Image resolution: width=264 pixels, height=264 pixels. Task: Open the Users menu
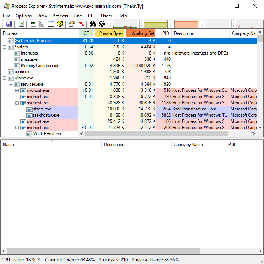pyautogui.click(x=106, y=16)
